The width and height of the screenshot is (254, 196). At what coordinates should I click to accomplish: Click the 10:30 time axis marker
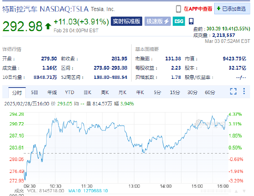[55, 186]
